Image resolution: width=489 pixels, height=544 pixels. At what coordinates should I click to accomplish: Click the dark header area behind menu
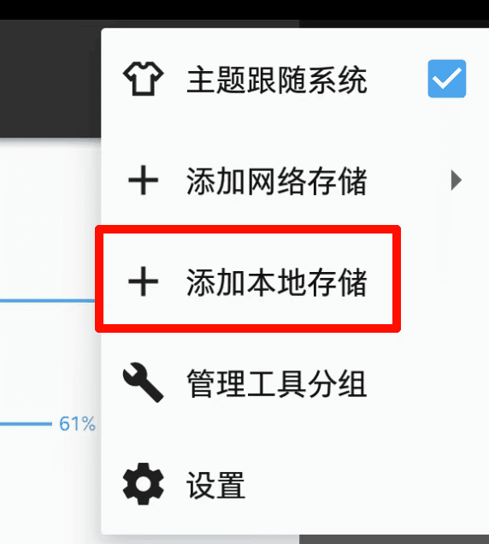point(50,78)
